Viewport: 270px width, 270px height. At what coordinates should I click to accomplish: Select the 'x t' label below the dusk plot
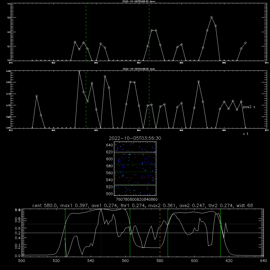click(x=245, y=134)
